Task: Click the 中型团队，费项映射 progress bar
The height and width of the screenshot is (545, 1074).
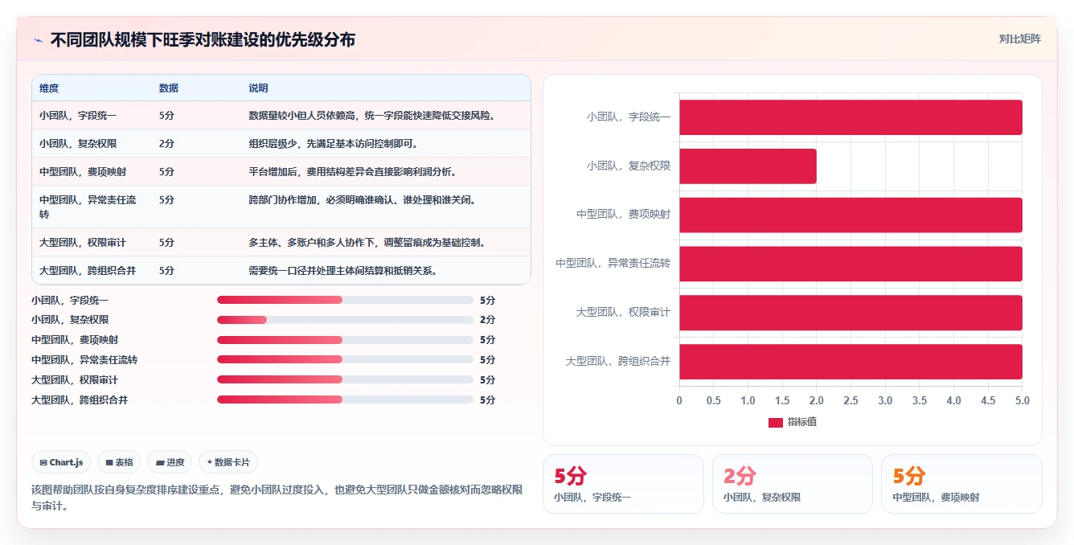Action: (345, 340)
